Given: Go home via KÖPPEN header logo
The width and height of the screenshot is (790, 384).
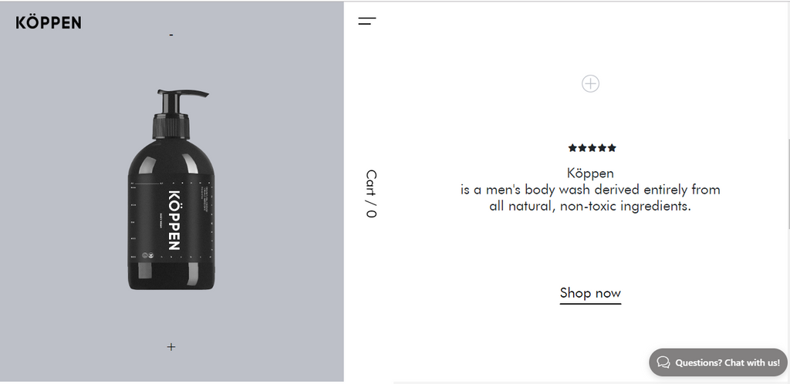Looking at the screenshot, I should click(49, 22).
